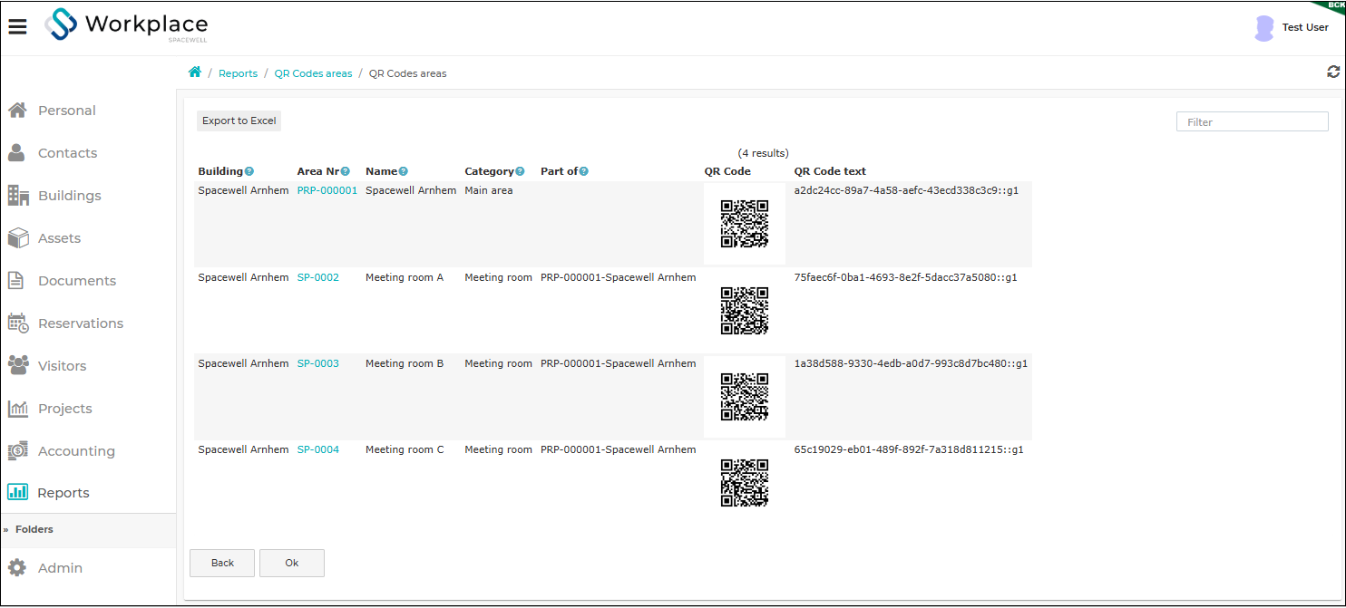Click the QR Code text column header
This screenshot has height=608, width=1346.
(830, 171)
